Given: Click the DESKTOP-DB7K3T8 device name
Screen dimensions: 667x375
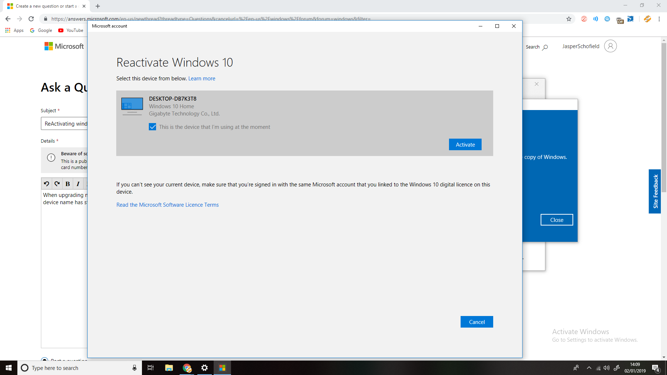Looking at the screenshot, I should 173,98.
